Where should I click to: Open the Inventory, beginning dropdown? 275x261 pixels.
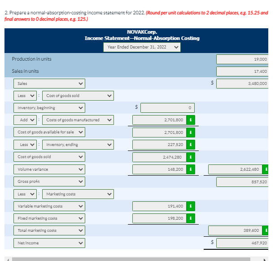click(49, 108)
